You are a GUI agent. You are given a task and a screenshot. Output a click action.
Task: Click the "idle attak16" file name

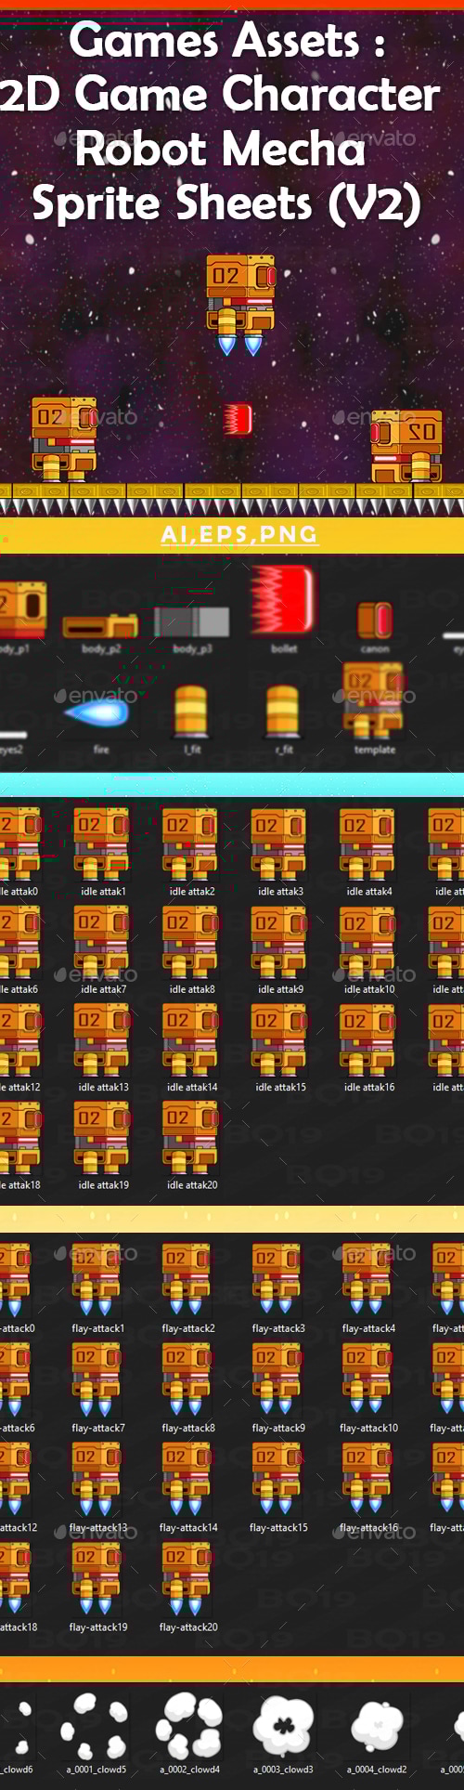click(x=369, y=1087)
